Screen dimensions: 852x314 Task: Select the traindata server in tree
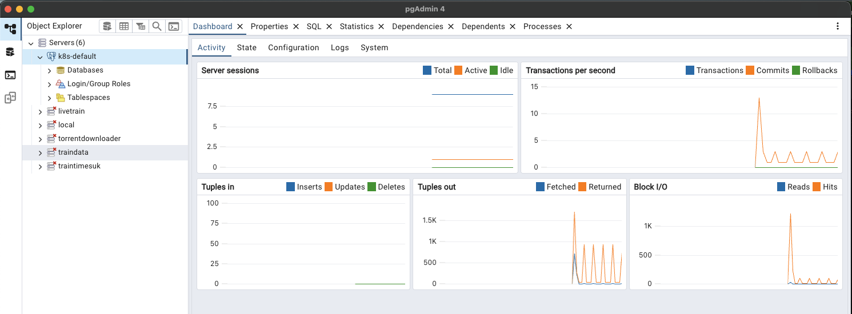click(73, 152)
